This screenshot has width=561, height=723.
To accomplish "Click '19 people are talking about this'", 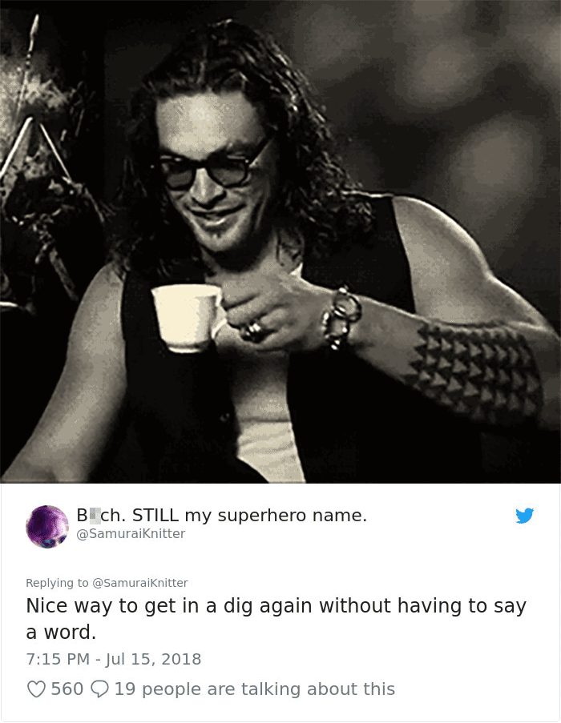I will [255, 689].
